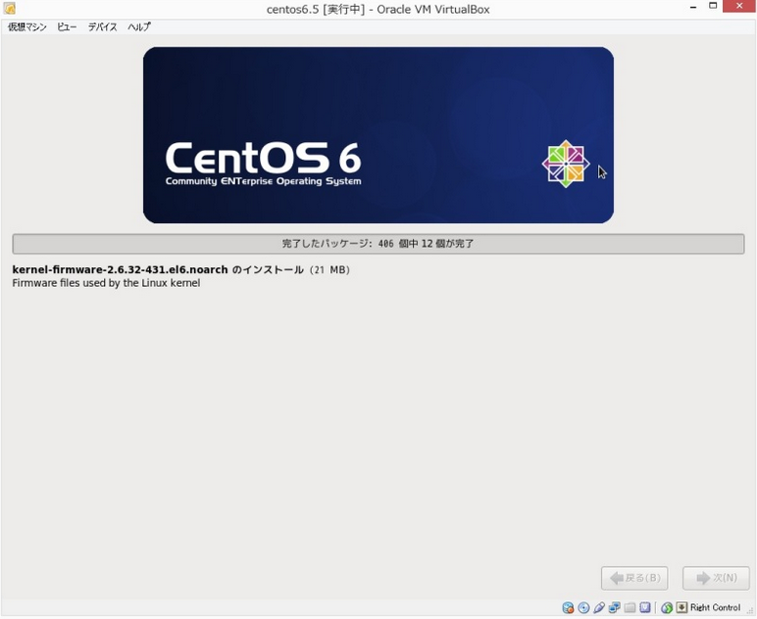Open the ビュー menu
This screenshot has height=619, width=757.
(x=67, y=27)
